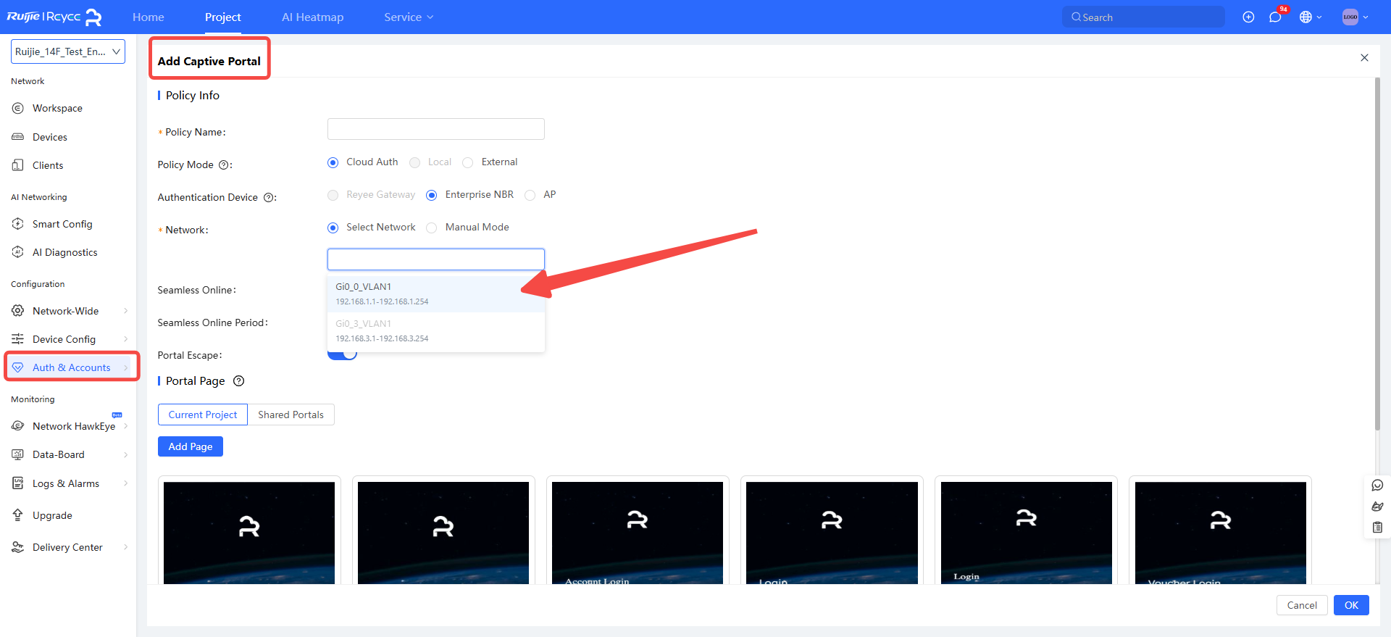1391x637 pixels.
Task: Switch to Shared Portals tab
Action: 291,415
